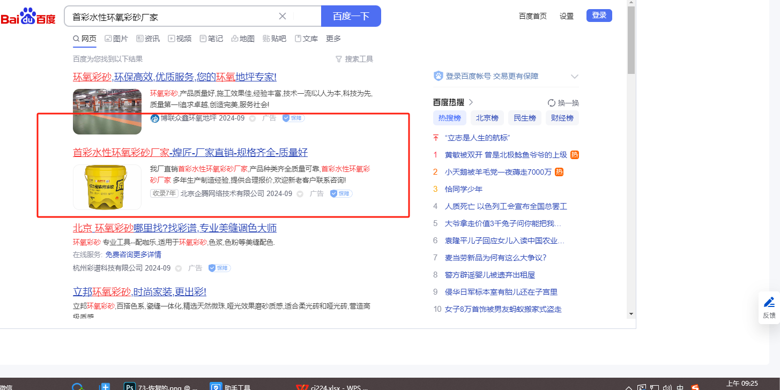Open hot search “立志是人生的航标”
The height and width of the screenshot is (390, 780).
click(x=477, y=138)
